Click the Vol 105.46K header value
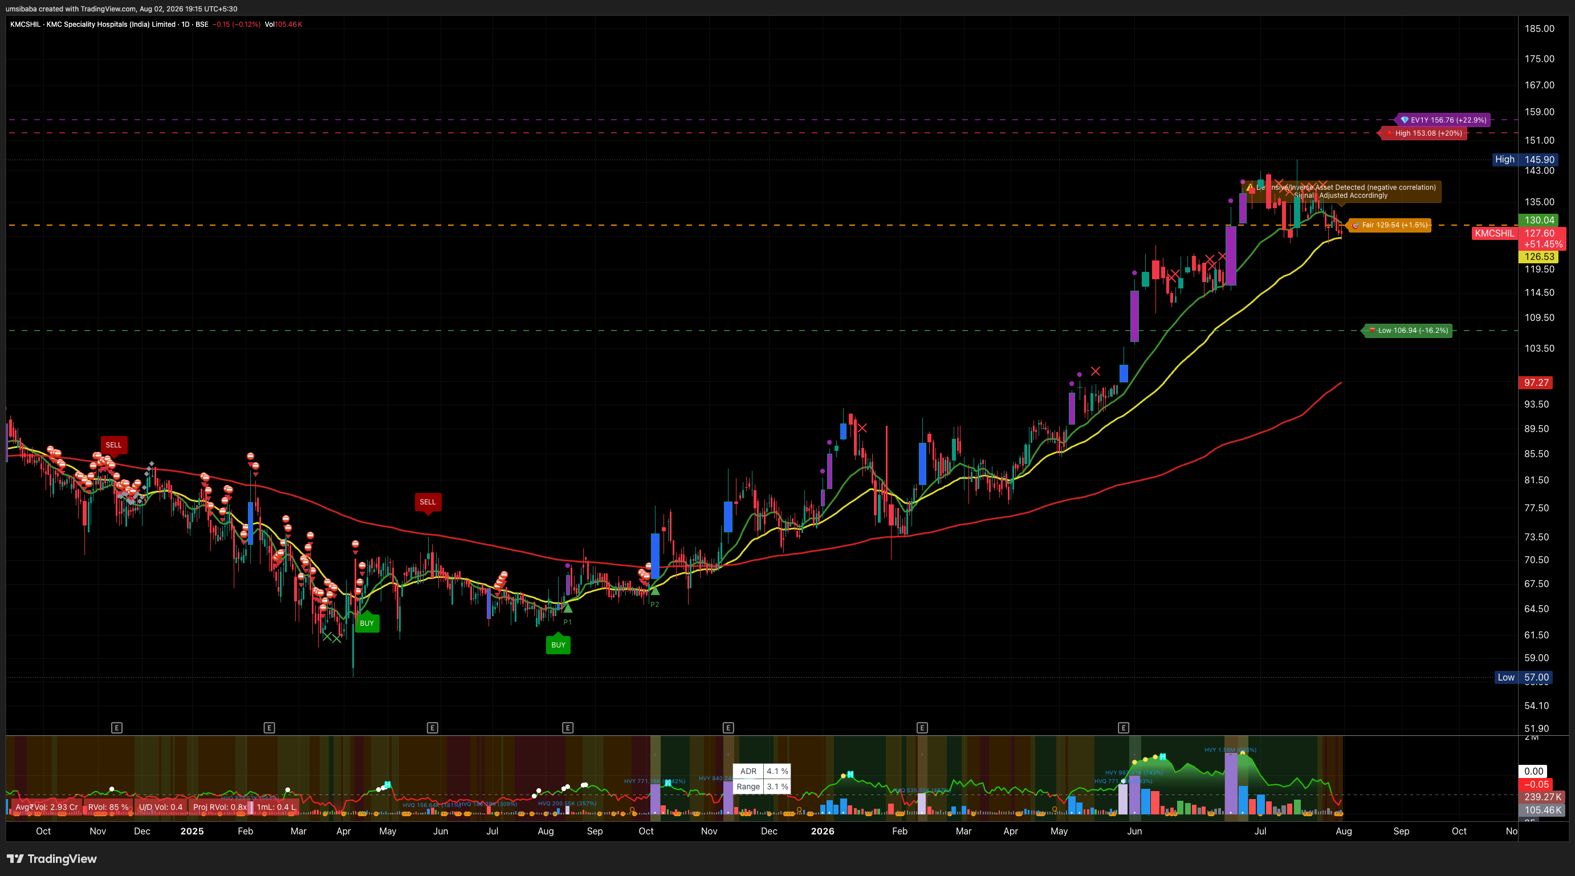1575x876 pixels. 283,25
